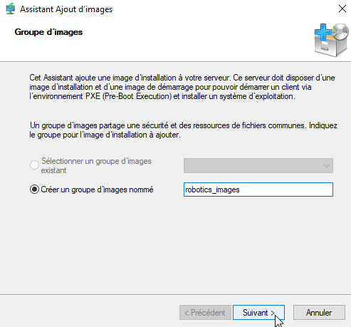Click the 'Suivant >' button

coord(258,312)
